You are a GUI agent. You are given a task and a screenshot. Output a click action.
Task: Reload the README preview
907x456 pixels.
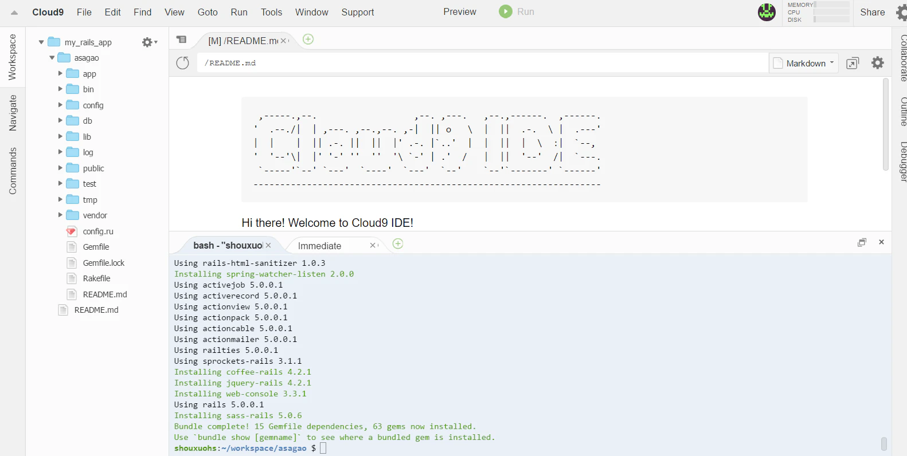coord(183,63)
